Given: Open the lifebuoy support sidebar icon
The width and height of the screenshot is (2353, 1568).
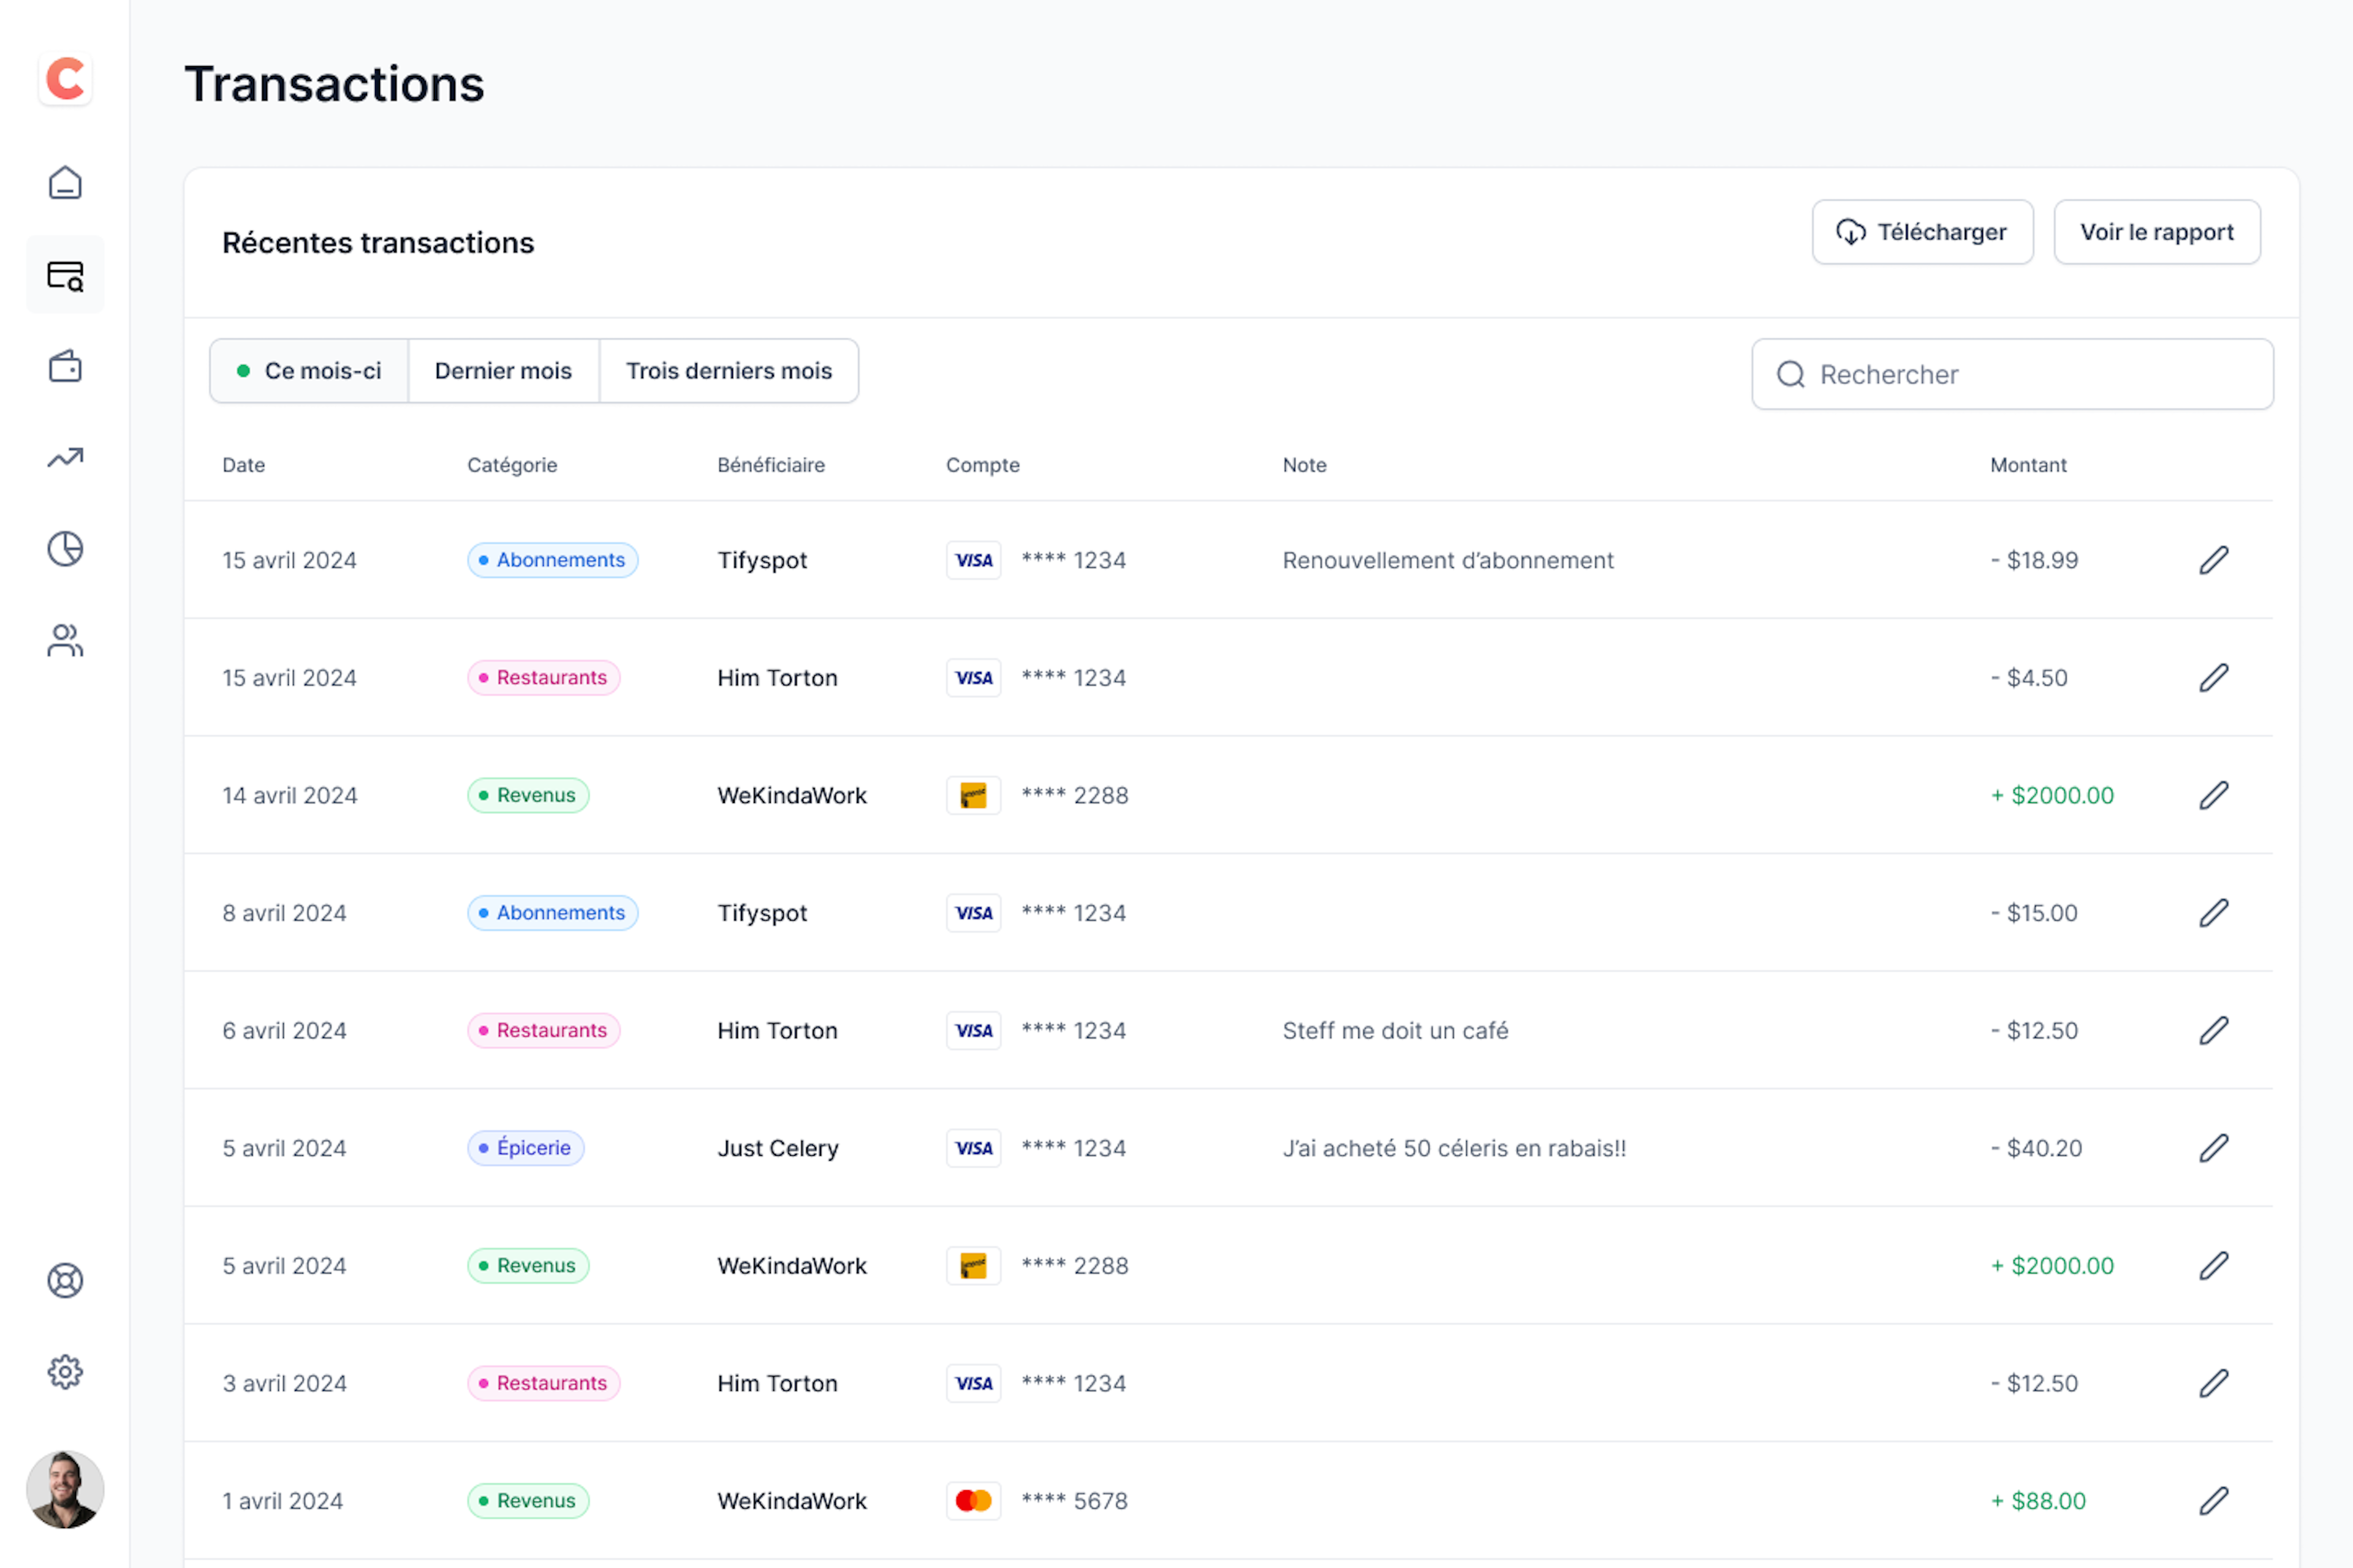Looking at the screenshot, I should pos(65,1281).
